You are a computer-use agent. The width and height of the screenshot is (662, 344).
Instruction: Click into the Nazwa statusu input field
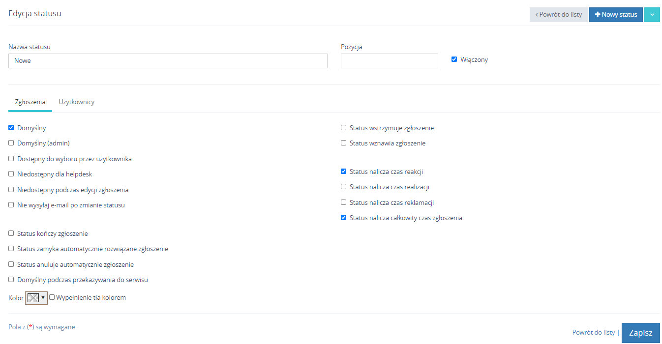pyautogui.click(x=168, y=61)
